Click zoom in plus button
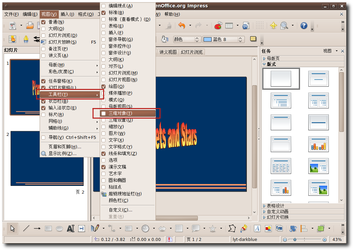Screen dimensions: 354x251 coord(324,240)
